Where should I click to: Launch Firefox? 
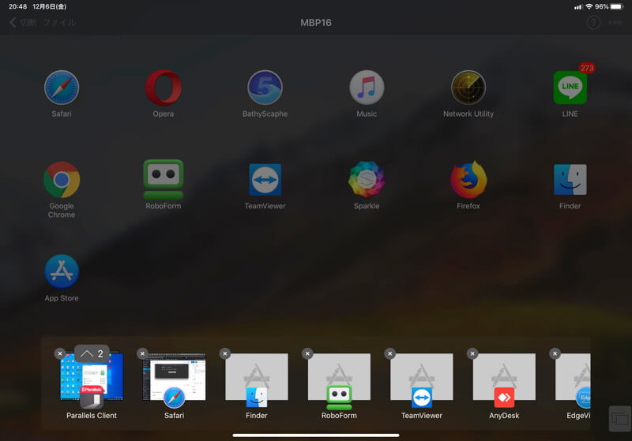(x=468, y=179)
